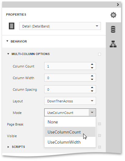Expand the Scripts section
Screen dimensions: 125x161
(x=8, y=147)
